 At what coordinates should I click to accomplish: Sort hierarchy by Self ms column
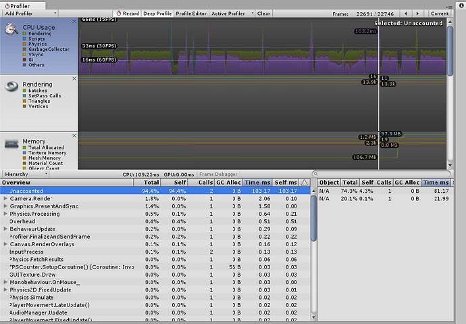(286, 183)
